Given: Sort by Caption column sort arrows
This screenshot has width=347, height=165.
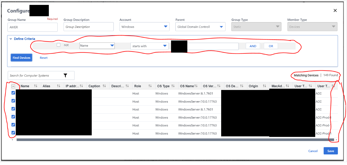Looking at the screenshot, I should (104, 86).
